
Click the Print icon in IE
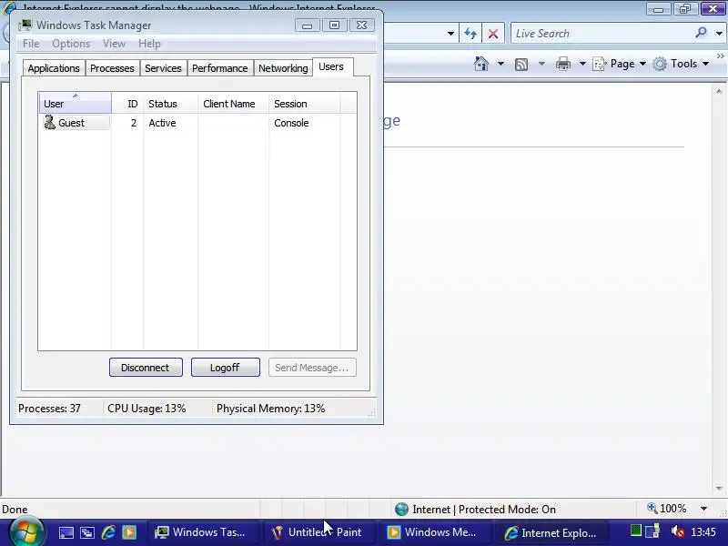562,64
